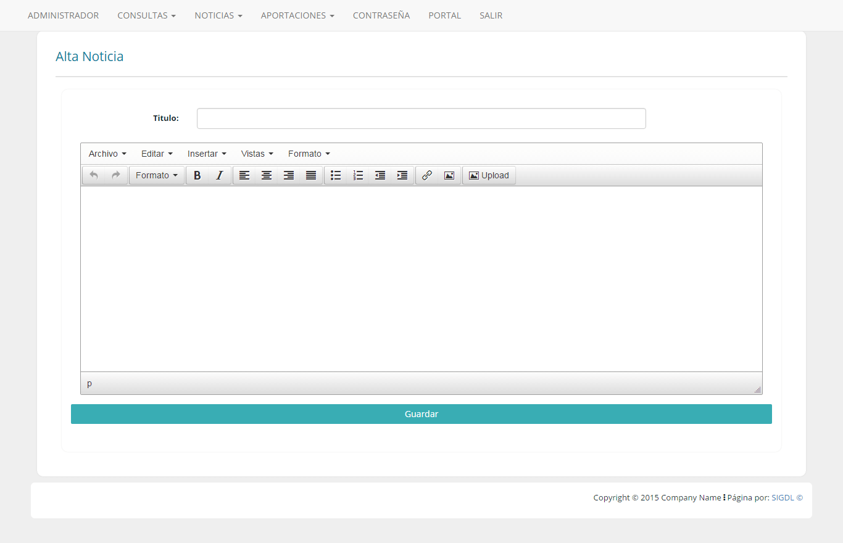843x543 pixels.
Task: Open the Archivo editor menu
Action: [x=107, y=154]
